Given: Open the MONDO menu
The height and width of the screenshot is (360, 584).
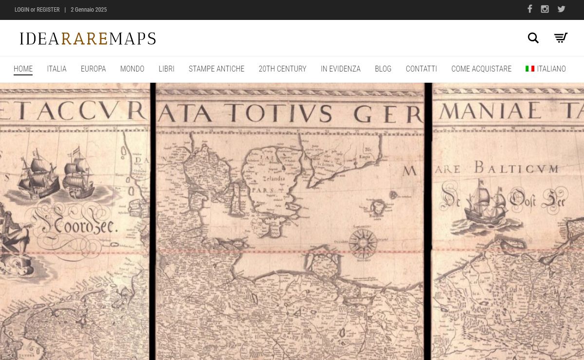Looking at the screenshot, I should click(x=132, y=69).
